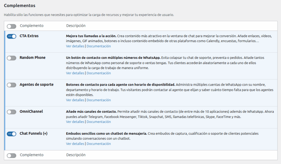Switch off Chat Funnels (+)
The width and height of the screenshot is (281, 164).
pos(12,134)
